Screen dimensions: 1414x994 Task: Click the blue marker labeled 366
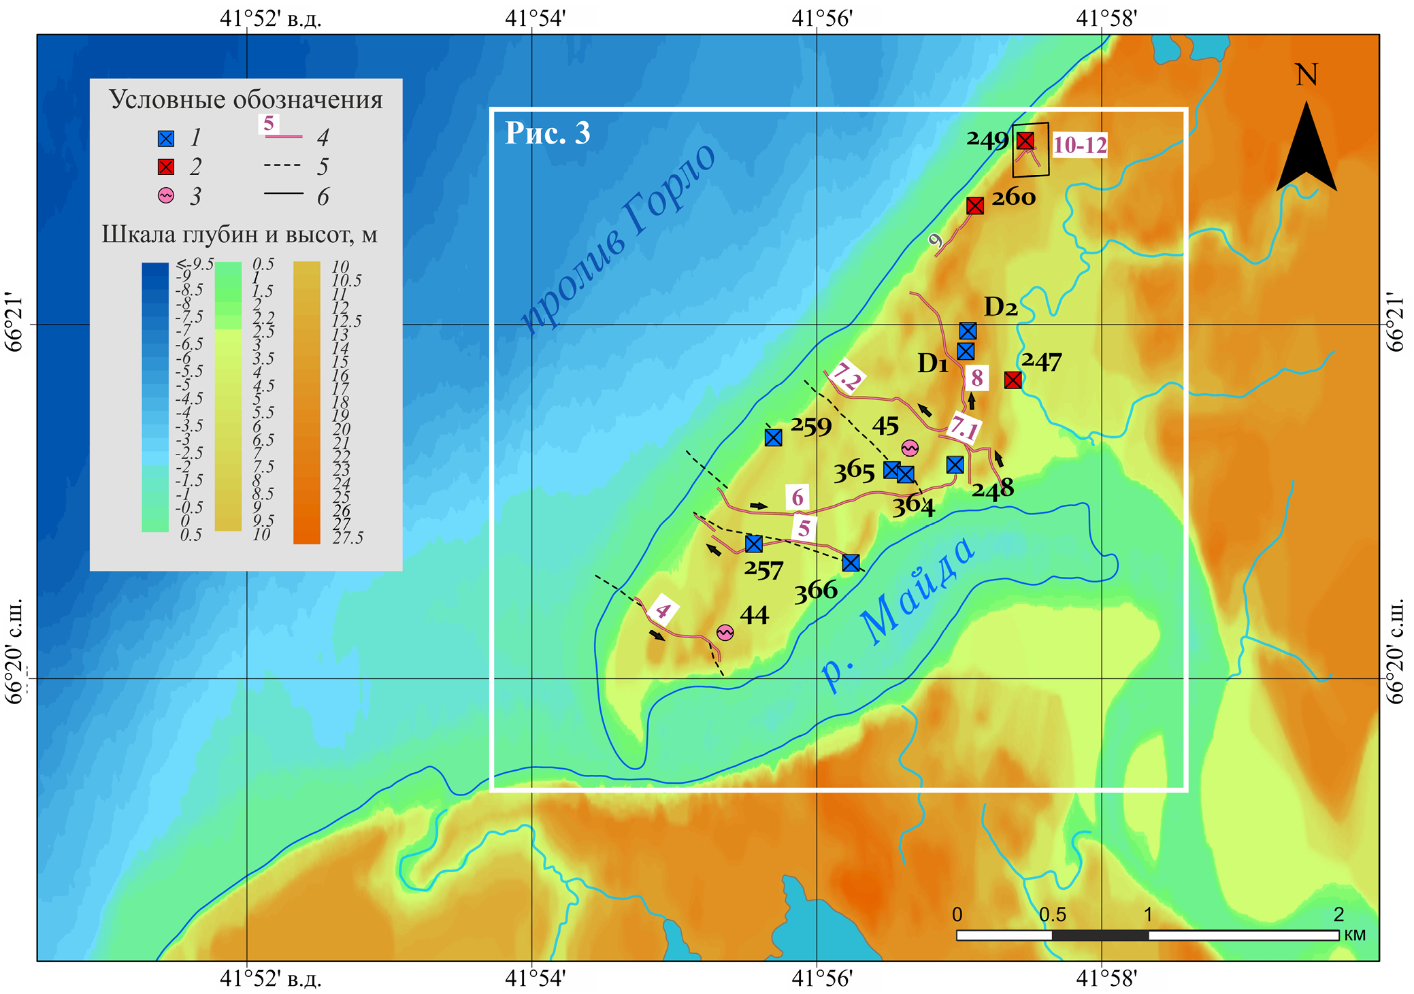[851, 563]
